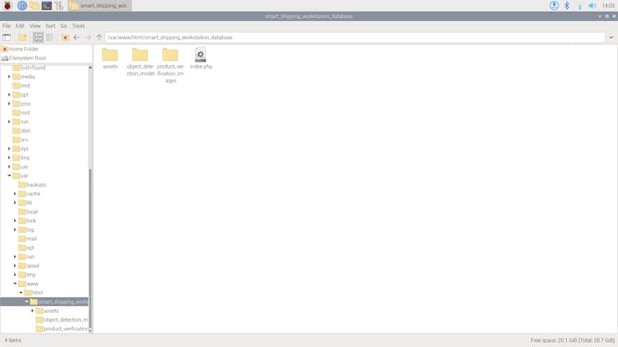Expand the spool folder under var
The height and width of the screenshot is (347, 618).
(15, 266)
